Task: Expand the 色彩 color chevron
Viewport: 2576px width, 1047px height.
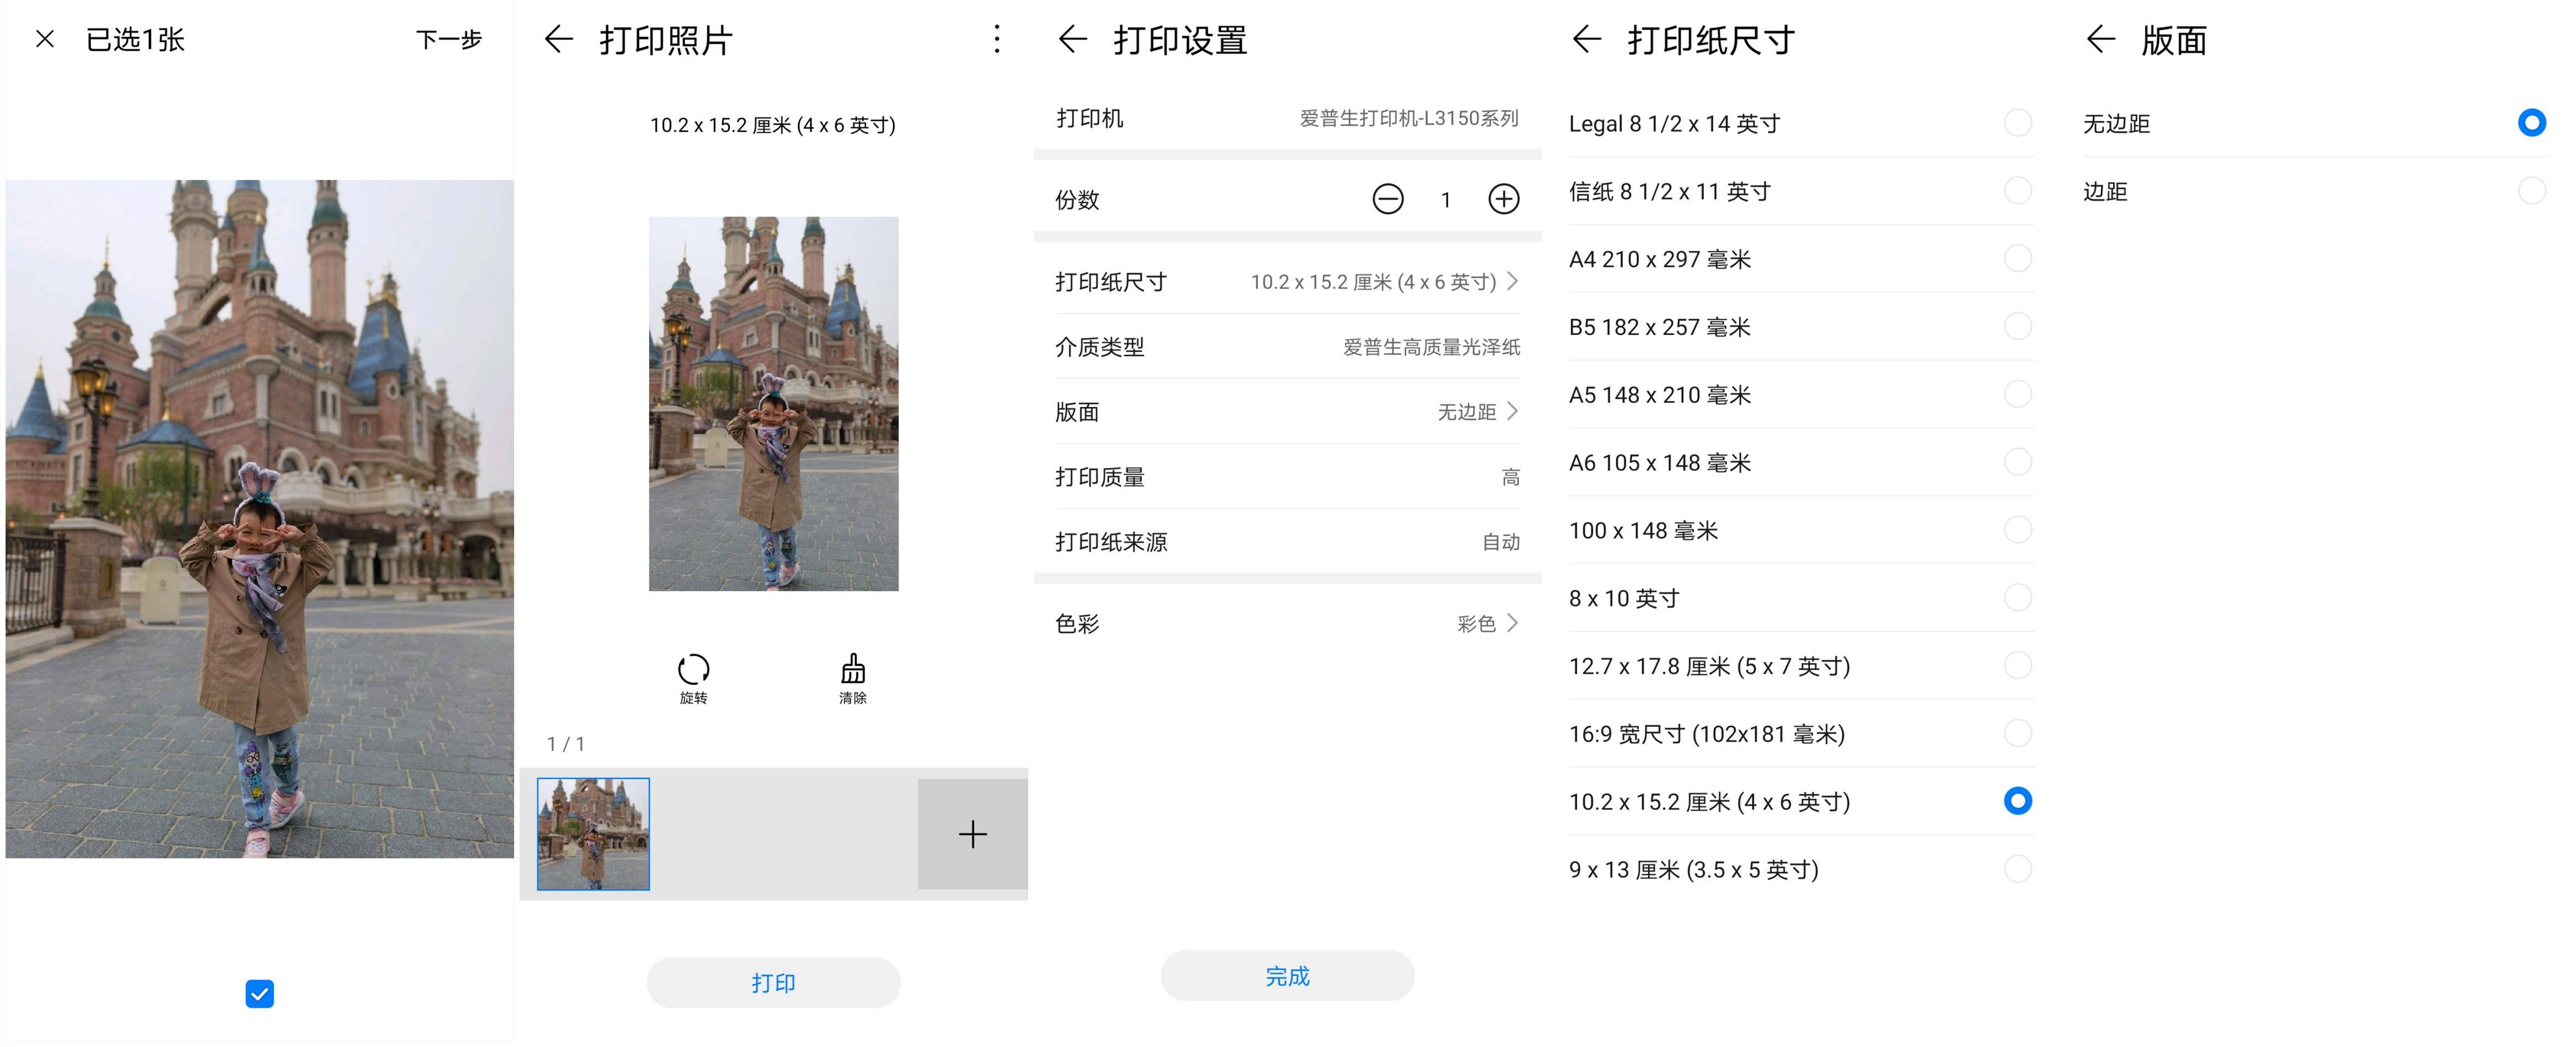Action: click(x=1512, y=623)
